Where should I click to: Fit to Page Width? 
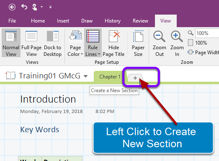tap(203, 52)
